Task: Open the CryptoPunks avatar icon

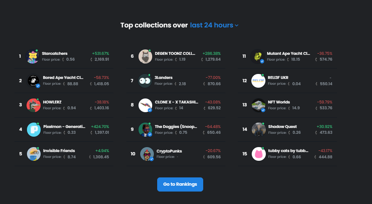Action: (147, 154)
